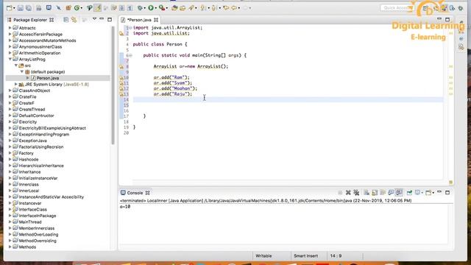Click the Debug bug icon
The width and height of the screenshot is (471, 265).
[140, 8]
